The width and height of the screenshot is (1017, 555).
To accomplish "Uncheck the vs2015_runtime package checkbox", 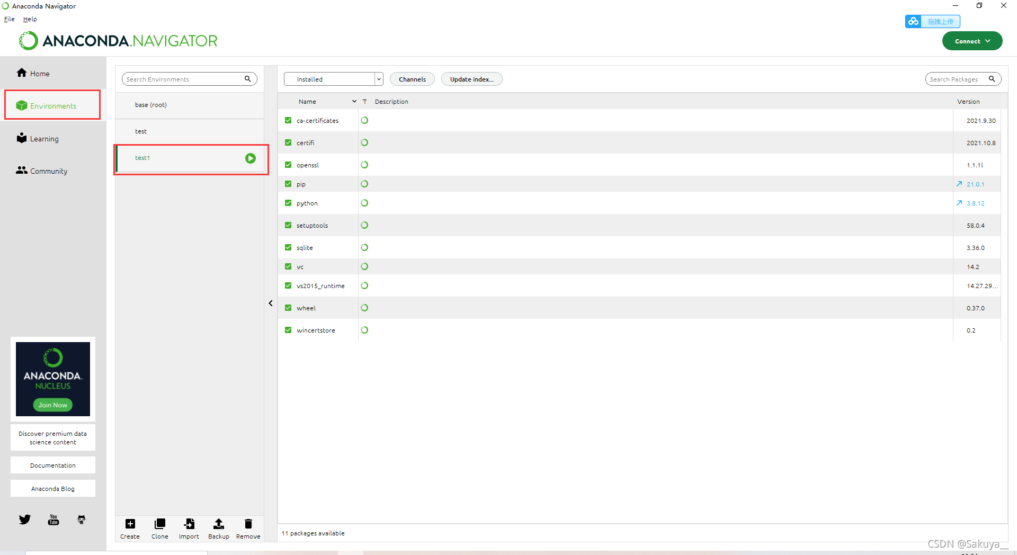I will pyautogui.click(x=288, y=285).
